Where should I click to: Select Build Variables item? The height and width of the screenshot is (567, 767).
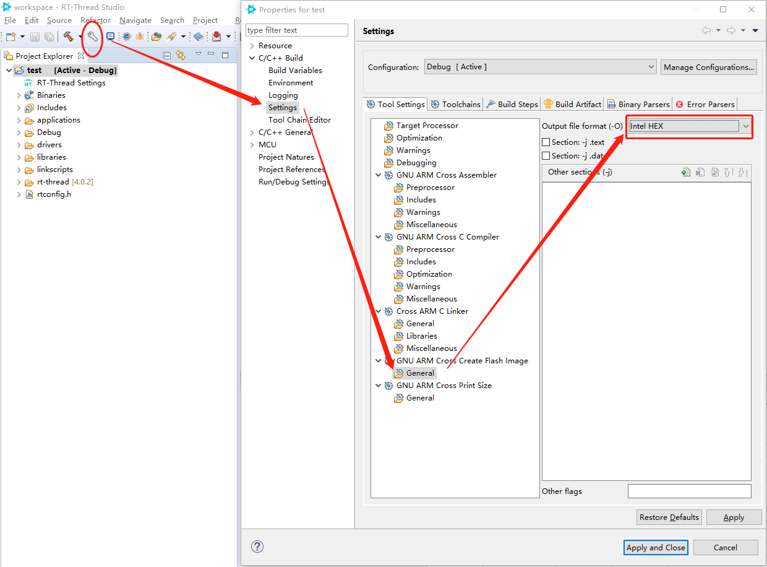tap(295, 71)
